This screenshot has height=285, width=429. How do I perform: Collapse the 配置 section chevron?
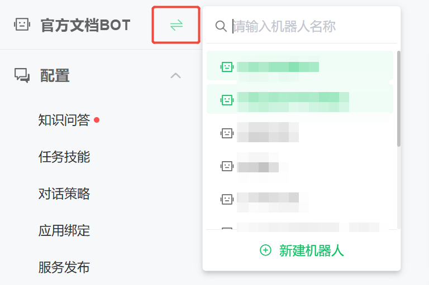(175, 75)
